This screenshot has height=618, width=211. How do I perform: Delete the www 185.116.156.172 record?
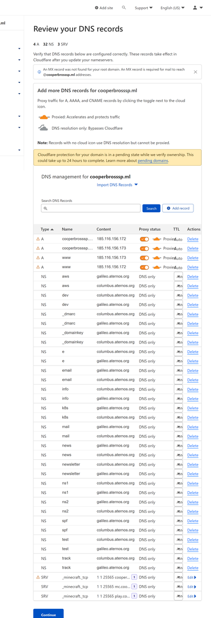[x=192, y=267]
